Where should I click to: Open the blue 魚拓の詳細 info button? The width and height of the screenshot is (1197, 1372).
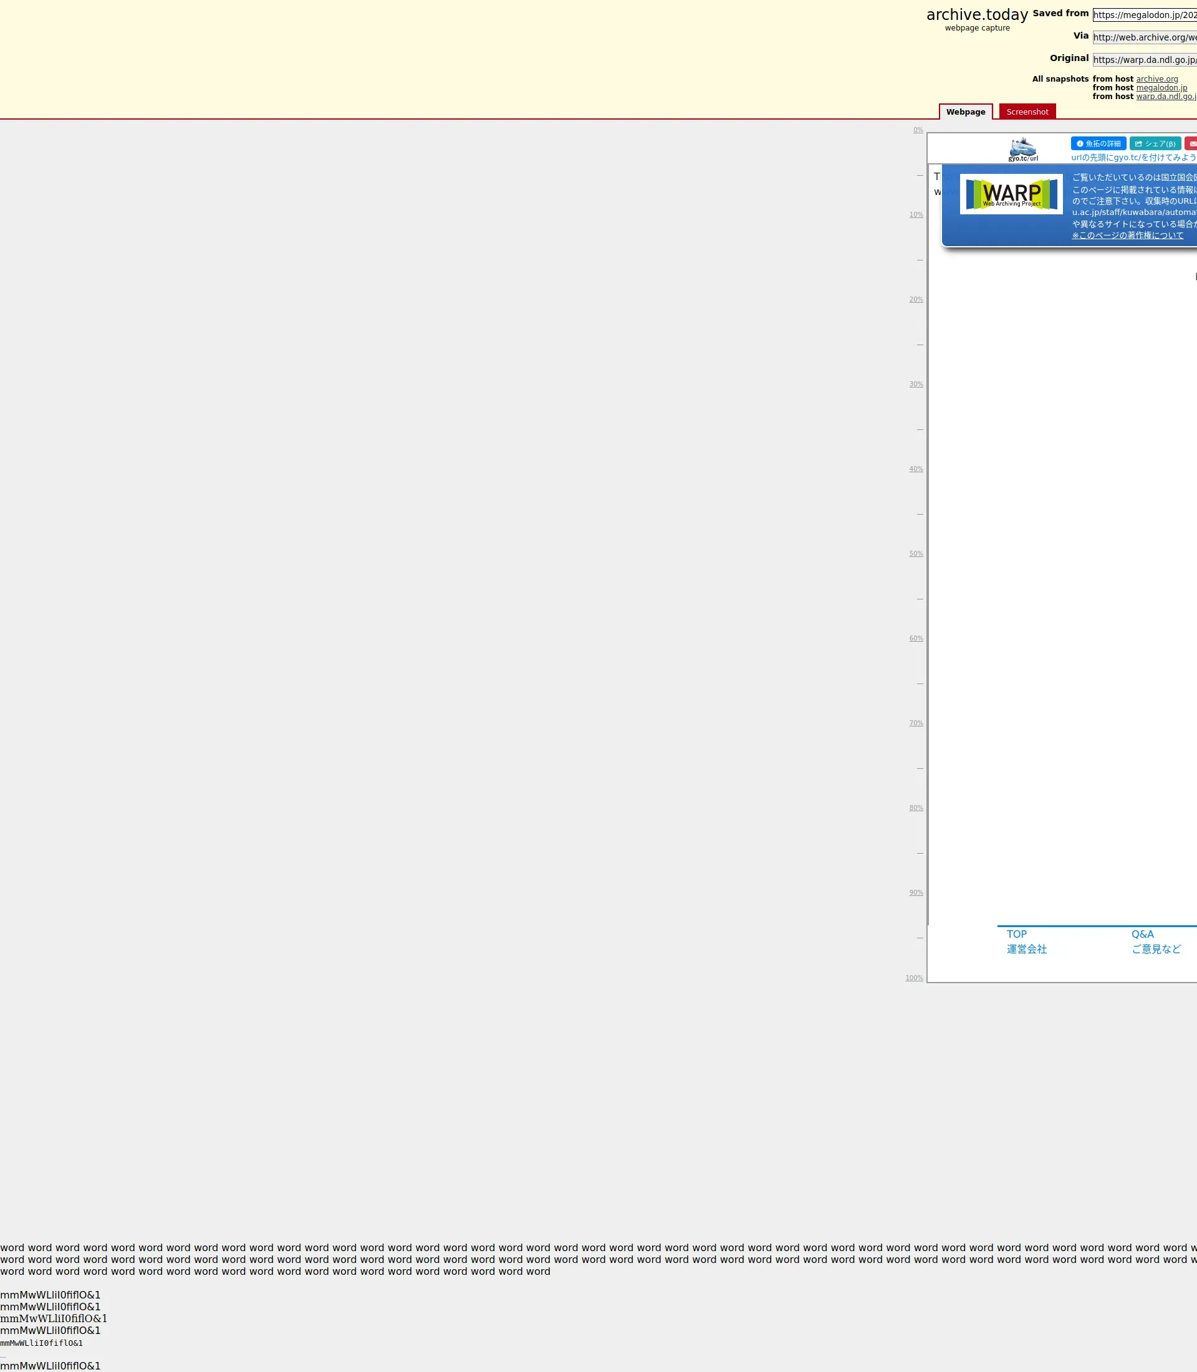click(x=1098, y=143)
